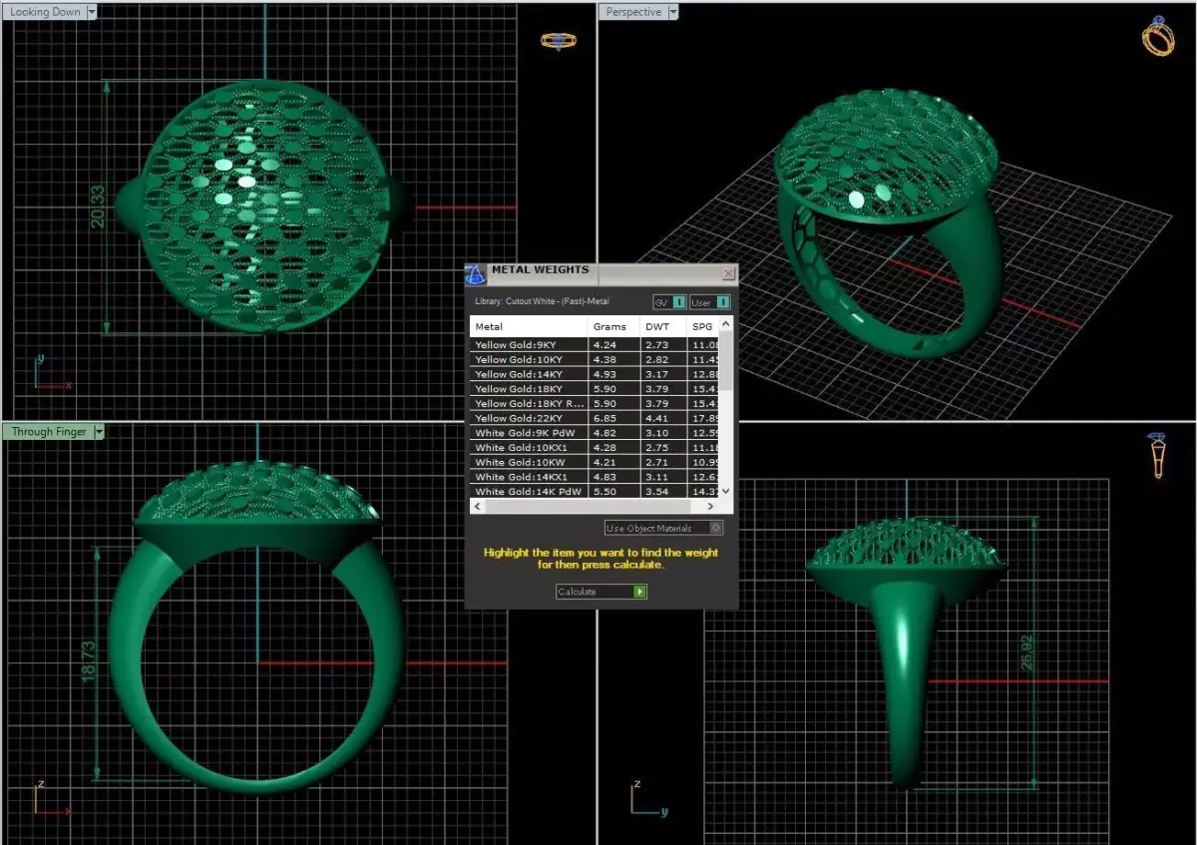Viewport: 1197px width, 845px height.
Task: Click the 4.24 grams value
Action: [603, 344]
